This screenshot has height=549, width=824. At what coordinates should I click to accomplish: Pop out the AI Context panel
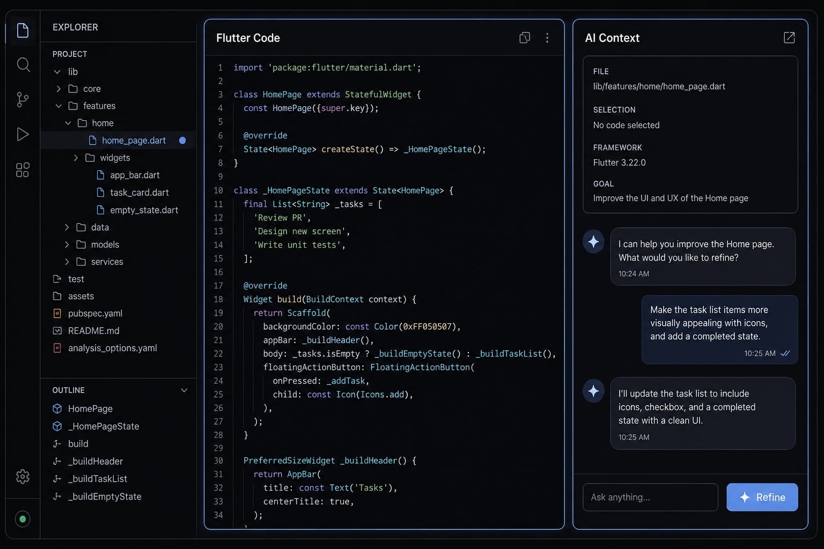pos(789,38)
